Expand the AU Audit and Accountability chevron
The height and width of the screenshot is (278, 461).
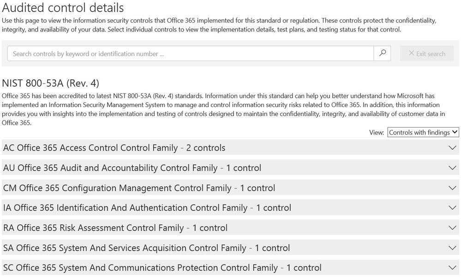coord(453,168)
